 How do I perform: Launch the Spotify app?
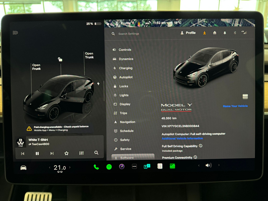(109, 167)
